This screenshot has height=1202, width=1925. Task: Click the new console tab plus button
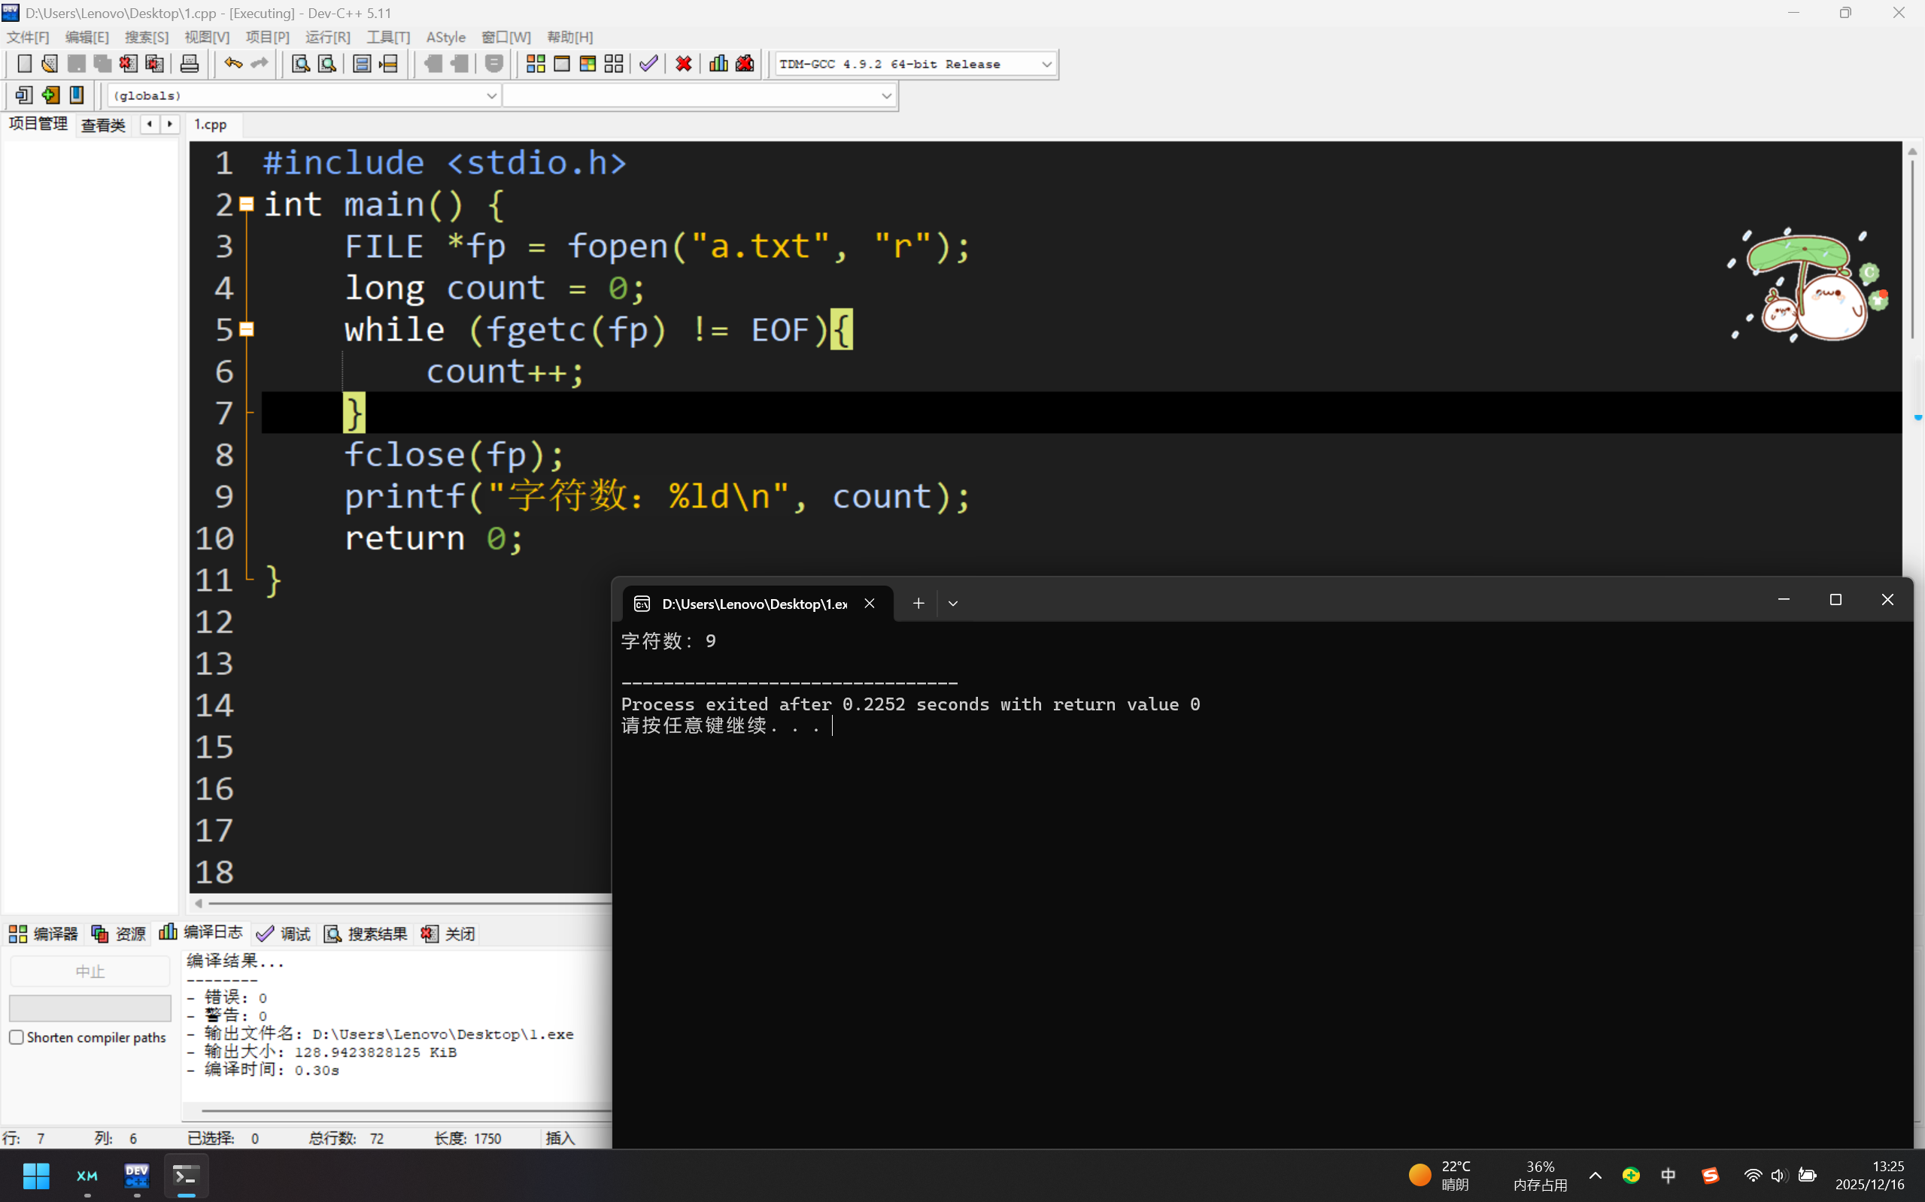[x=918, y=604]
